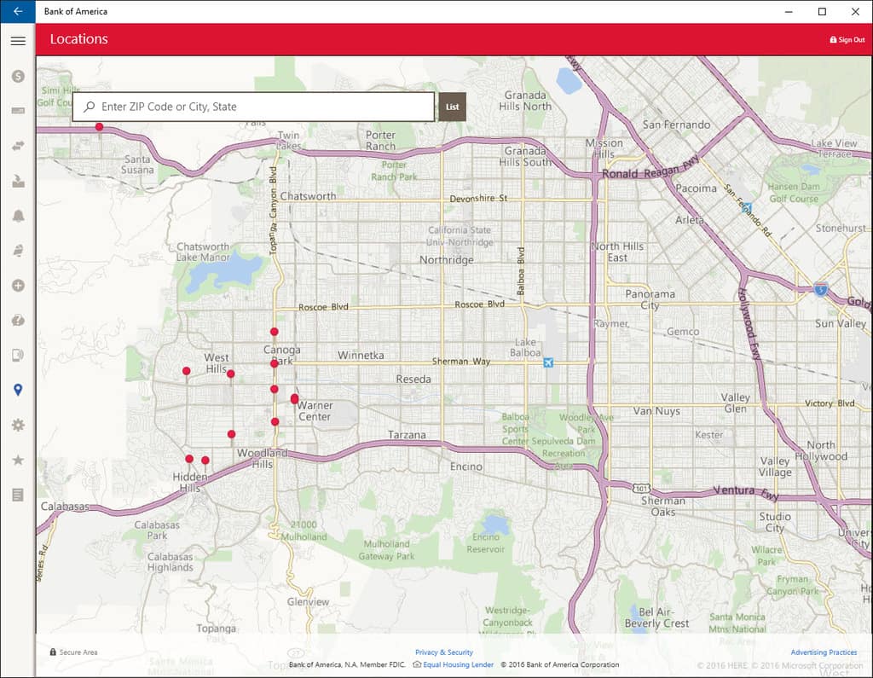Click the Interstate 5 shield on map
This screenshot has width=873, height=678.
click(820, 289)
